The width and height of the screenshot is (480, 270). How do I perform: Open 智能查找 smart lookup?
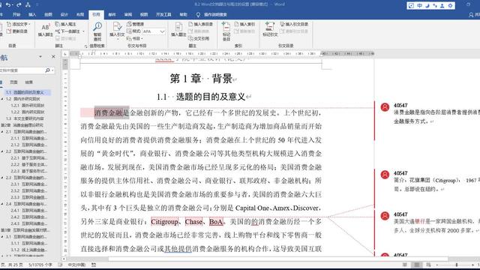[97, 31]
